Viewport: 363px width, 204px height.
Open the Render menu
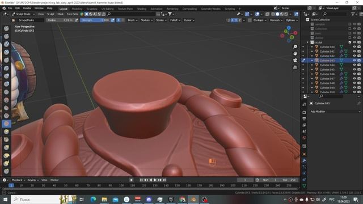coord(27,8)
